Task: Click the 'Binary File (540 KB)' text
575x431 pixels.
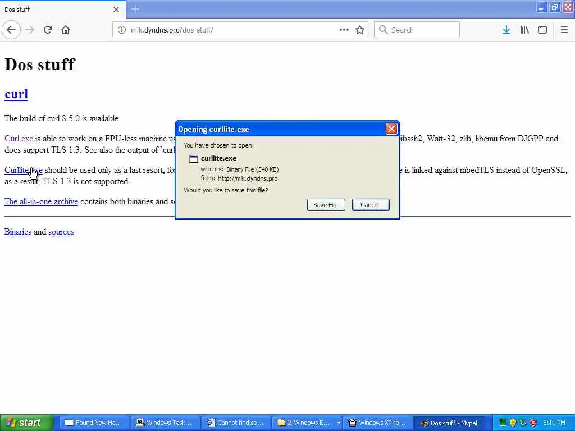Action: [252, 169]
